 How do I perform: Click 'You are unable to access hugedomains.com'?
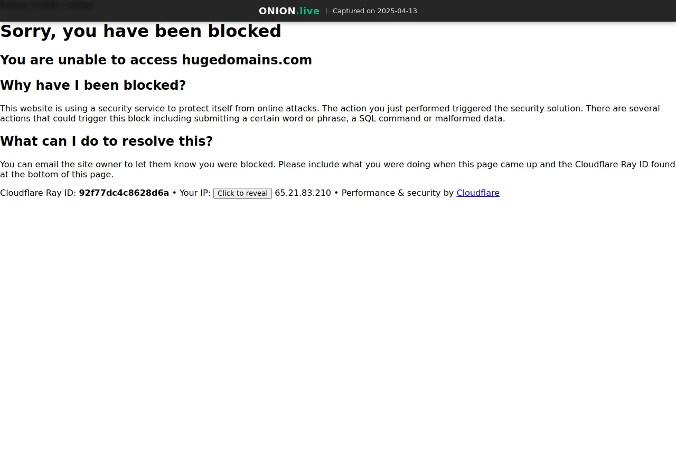[x=156, y=60]
